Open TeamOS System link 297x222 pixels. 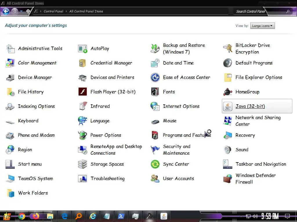click(x=36, y=179)
